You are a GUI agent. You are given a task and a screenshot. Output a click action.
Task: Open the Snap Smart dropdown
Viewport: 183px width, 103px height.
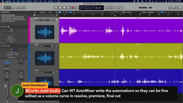point(134,12)
